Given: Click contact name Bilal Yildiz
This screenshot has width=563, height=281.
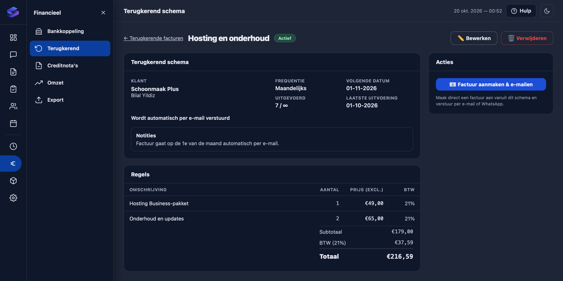Looking at the screenshot, I should [x=143, y=96].
